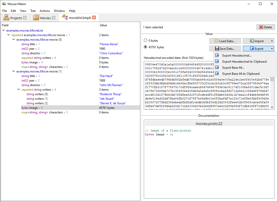Collapse the examples.movies.Movie movie [1] node

click(x=13, y=71)
